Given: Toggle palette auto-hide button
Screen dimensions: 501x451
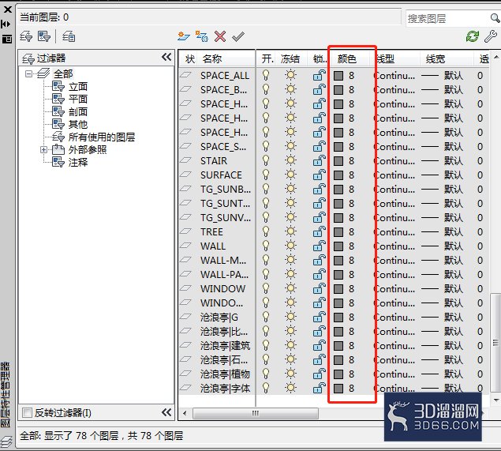Looking at the screenshot, I should point(6,24).
